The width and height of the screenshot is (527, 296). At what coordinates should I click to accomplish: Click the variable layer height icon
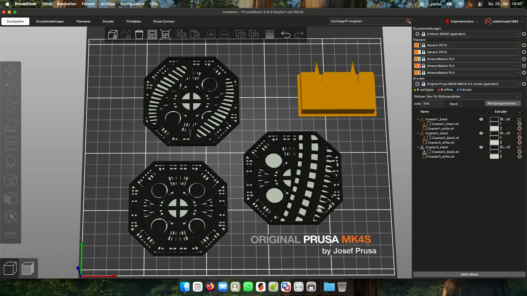[270, 34]
